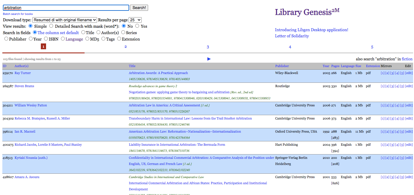Open the Results per page dropdown

(x=135, y=20)
